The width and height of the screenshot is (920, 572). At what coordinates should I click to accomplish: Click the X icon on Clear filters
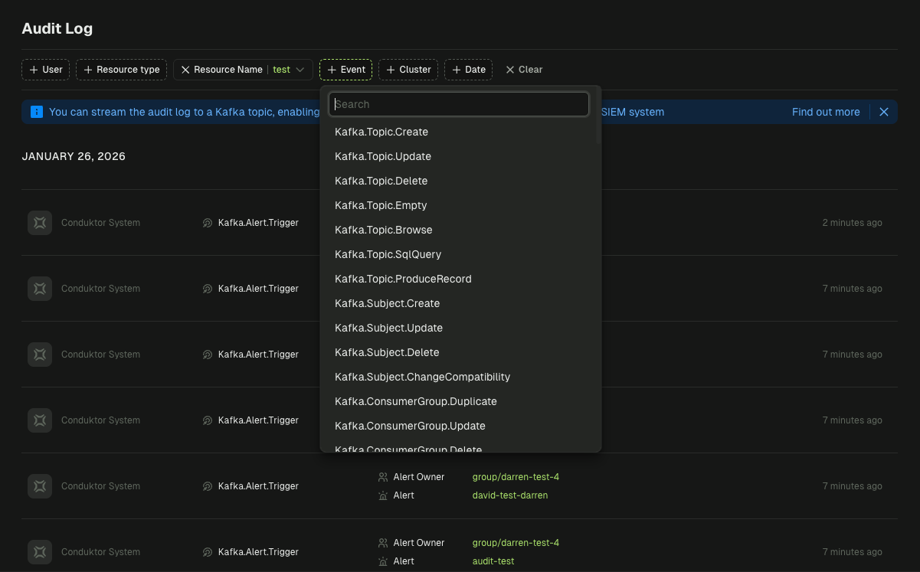(x=510, y=70)
